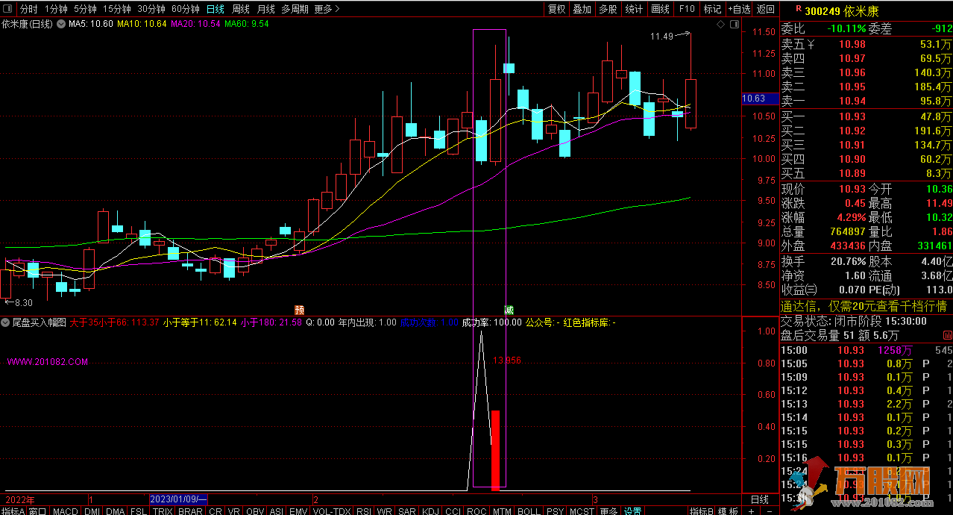
Task: Activate the 画线 drawing tools
Action: pyautogui.click(x=661, y=9)
